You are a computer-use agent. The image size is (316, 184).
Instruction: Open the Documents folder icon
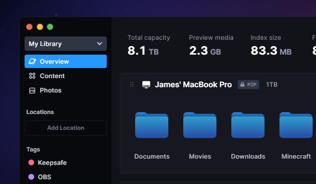click(152, 125)
